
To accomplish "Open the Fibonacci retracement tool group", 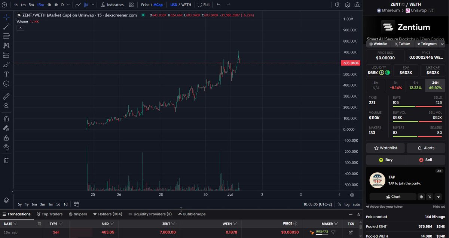I will tap(6, 36).
